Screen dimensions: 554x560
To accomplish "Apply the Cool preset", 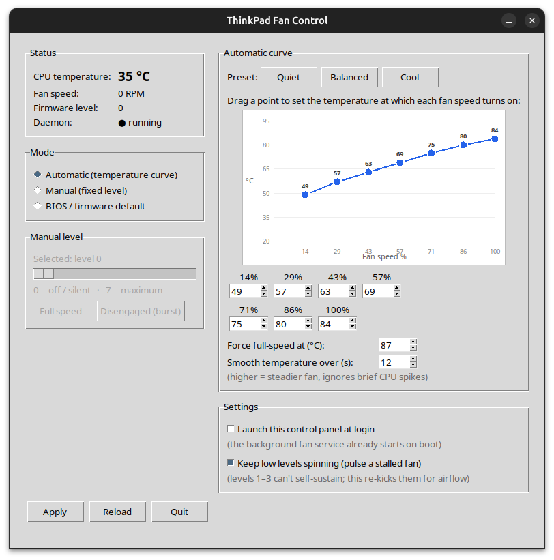I will [x=410, y=77].
